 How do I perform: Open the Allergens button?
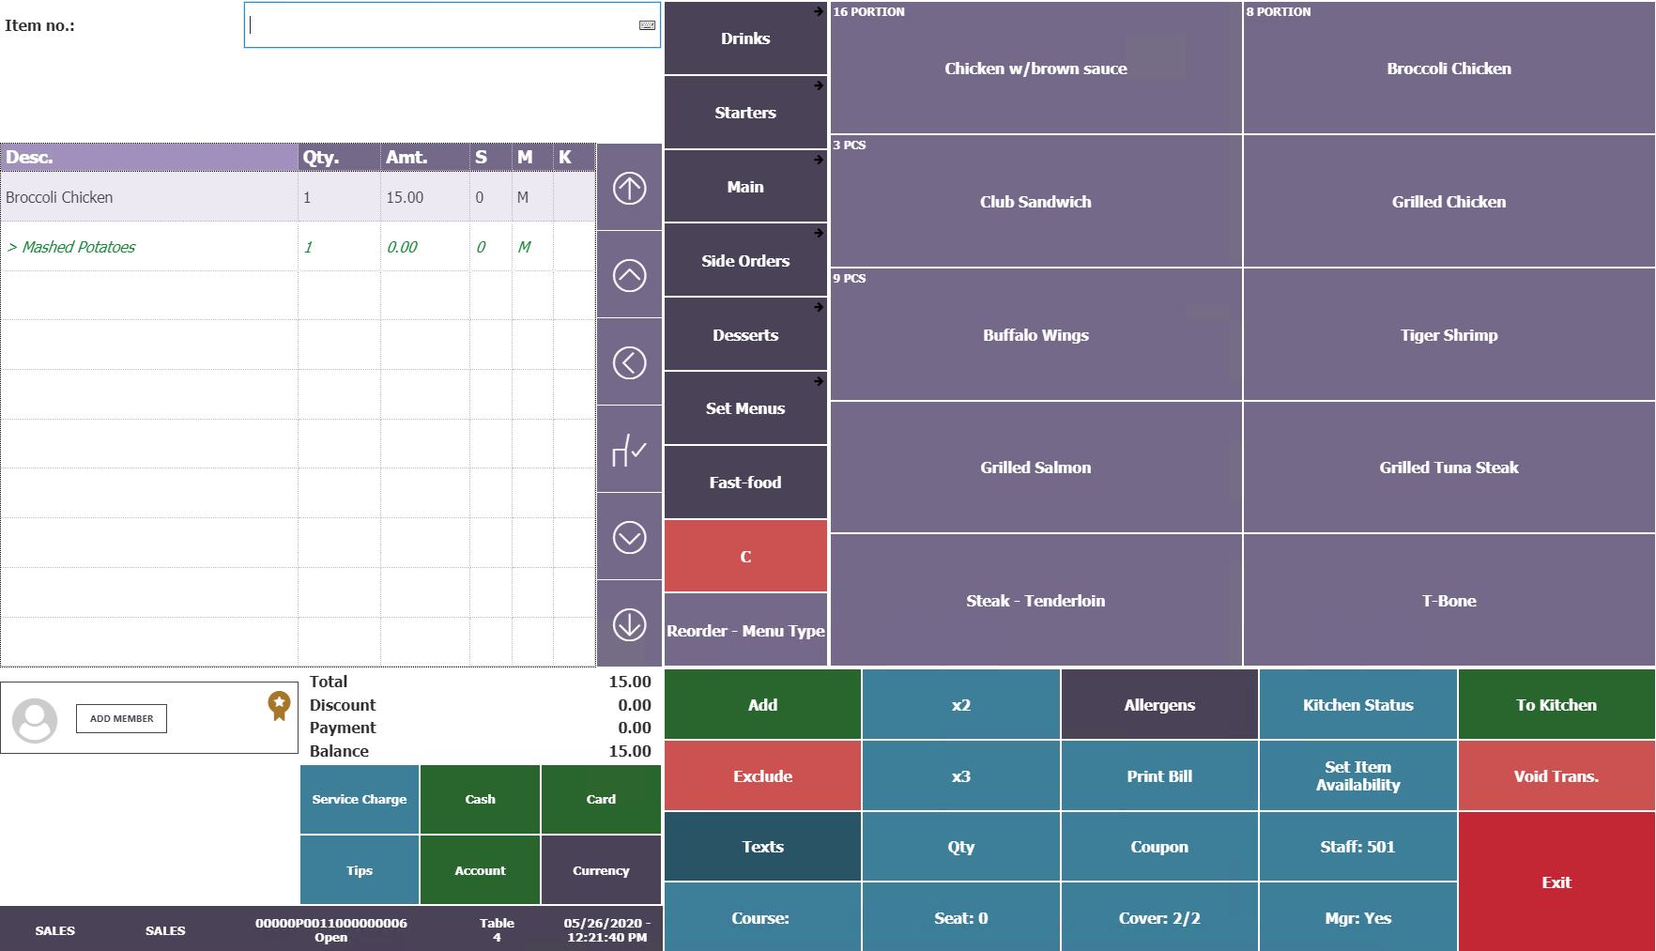(x=1159, y=705)
